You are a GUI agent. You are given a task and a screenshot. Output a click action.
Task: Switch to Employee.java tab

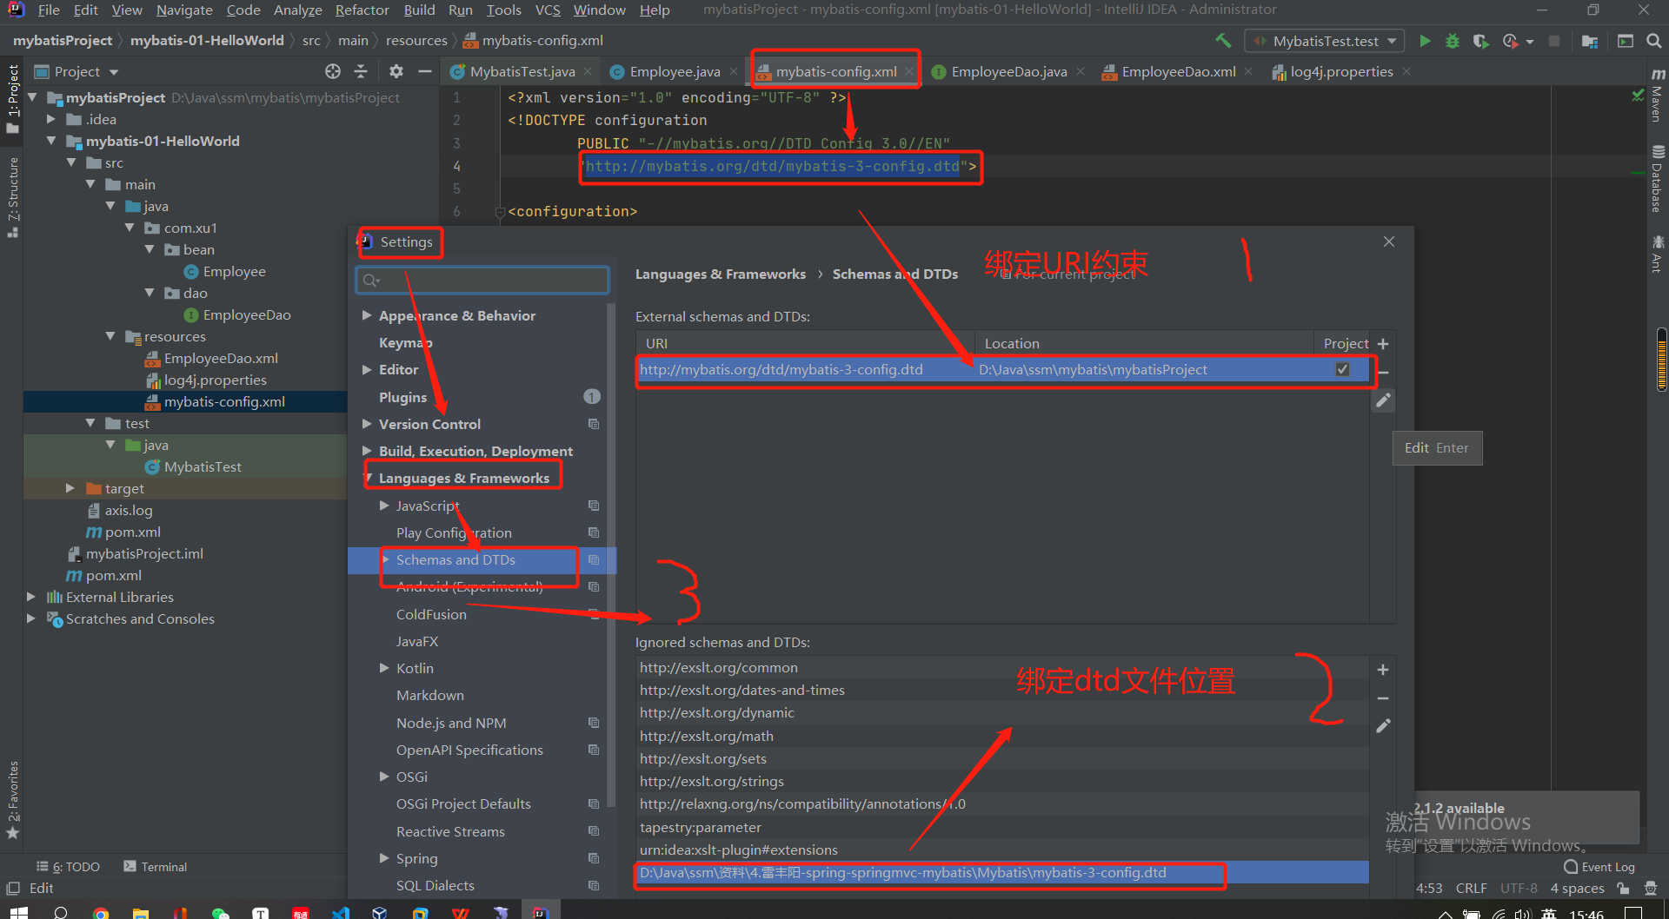(x=675, y=71)
